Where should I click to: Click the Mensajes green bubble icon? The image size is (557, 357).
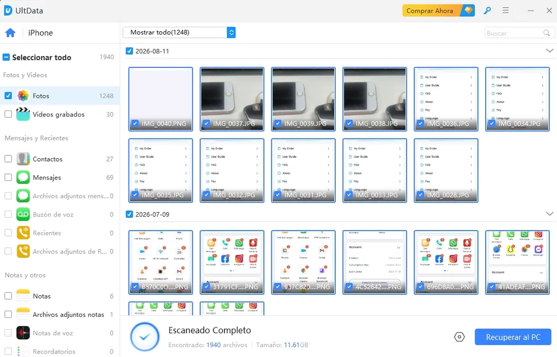pos(23,177)
